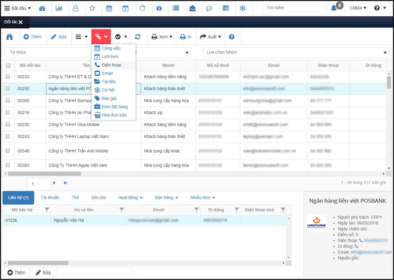Open the chat bubble messages icon

coord(209,8)
